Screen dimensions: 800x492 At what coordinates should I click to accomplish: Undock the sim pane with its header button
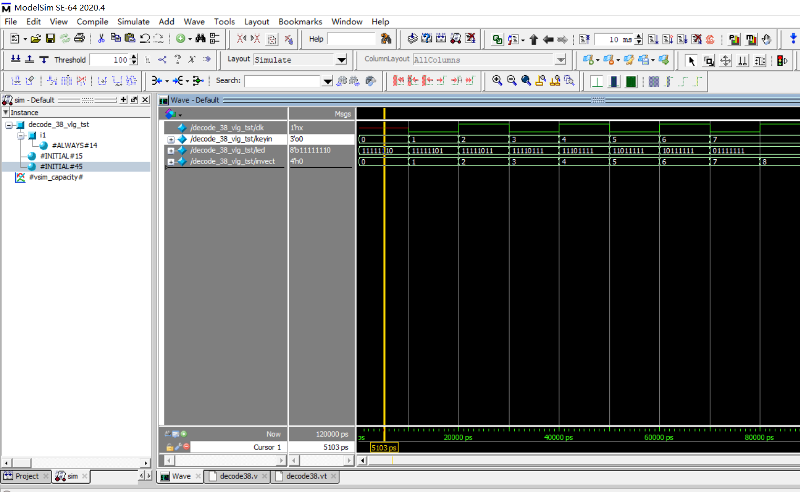pos(134,99)
